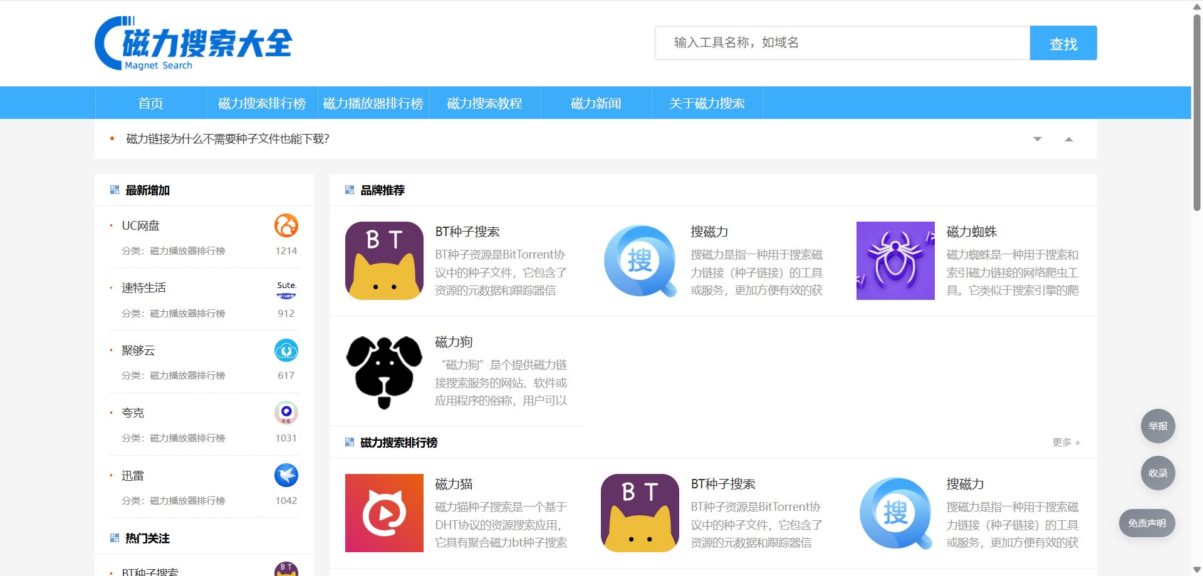Screen dimensions: 1203x576
Task: Open the 迅雷 link
Action: click(133, 475)
